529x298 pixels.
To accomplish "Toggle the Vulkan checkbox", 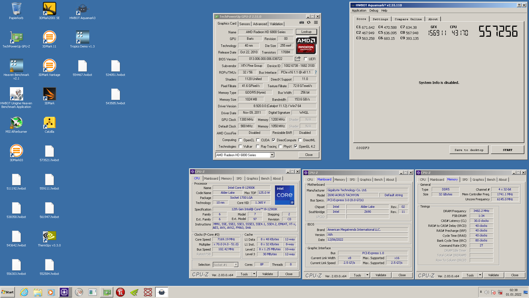I will point(240,147).
